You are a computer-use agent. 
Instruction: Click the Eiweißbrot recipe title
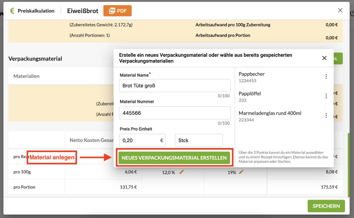click(x=83, y=11)
